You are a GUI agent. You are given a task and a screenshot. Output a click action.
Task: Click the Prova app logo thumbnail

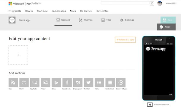pyautogui.click(x=12, y=20)
